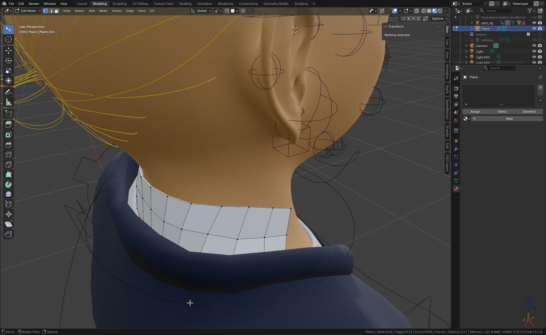Open the Modifiers properties tab
The height and width of the screenshot is (335, 546).
(456, 149)
